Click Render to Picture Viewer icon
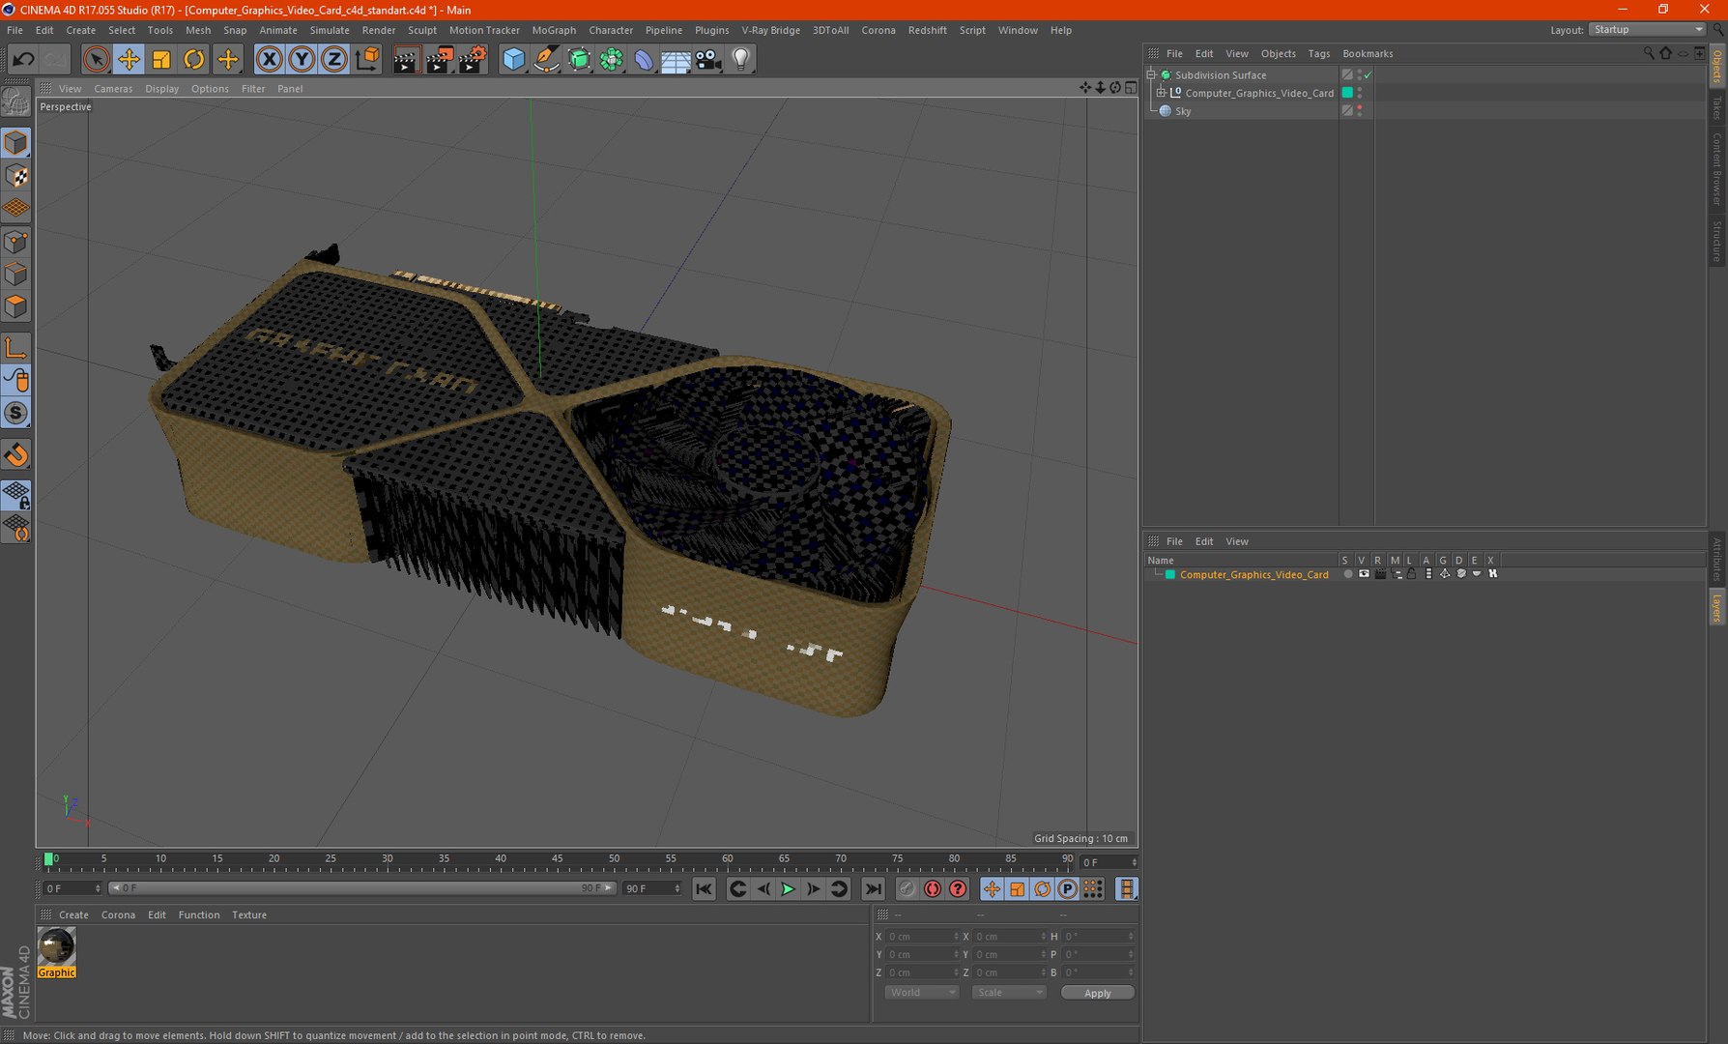The width and height of the screenshot is (1728, 1044). tap(439, 60)
